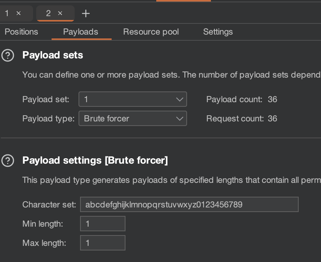321x262 pixels.
Task: Close Intruder tab 1
Action: click(18, 13)
